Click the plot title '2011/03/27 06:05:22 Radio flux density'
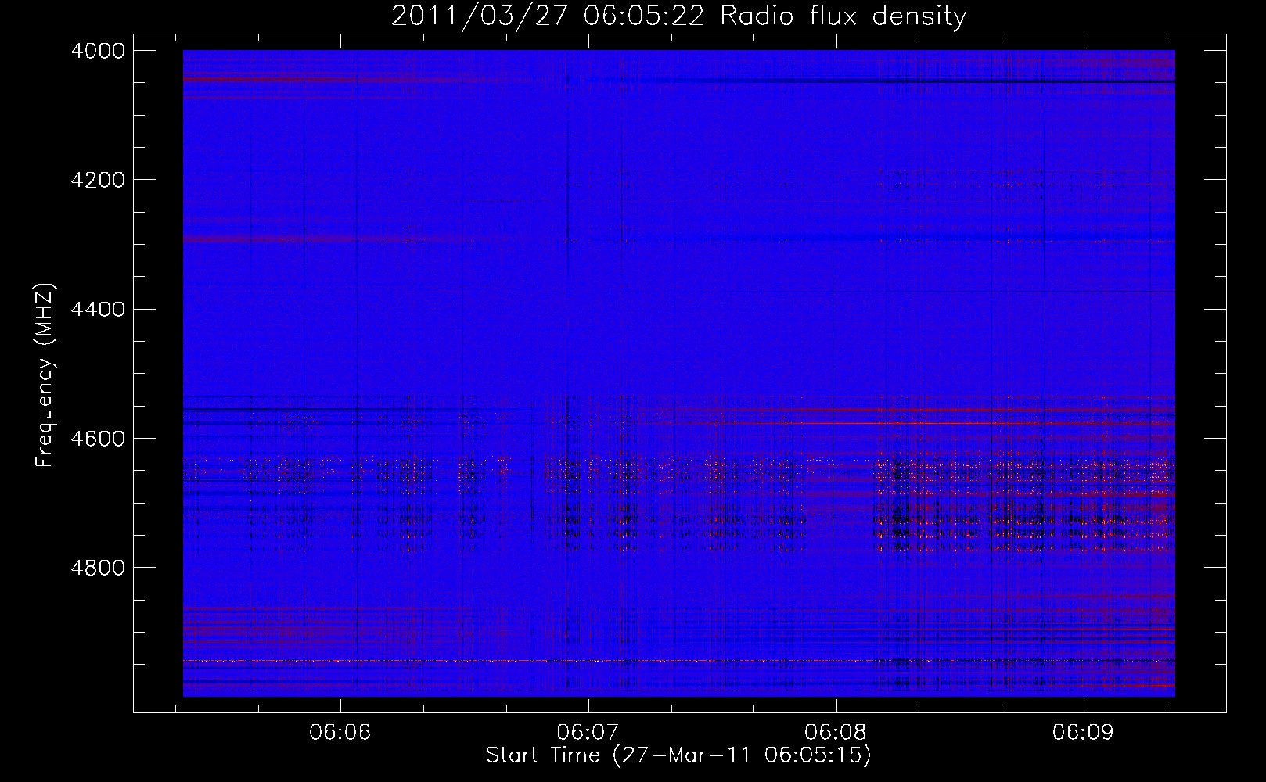This screenshot has height=782, width=1266. click(x=678, y=16)
